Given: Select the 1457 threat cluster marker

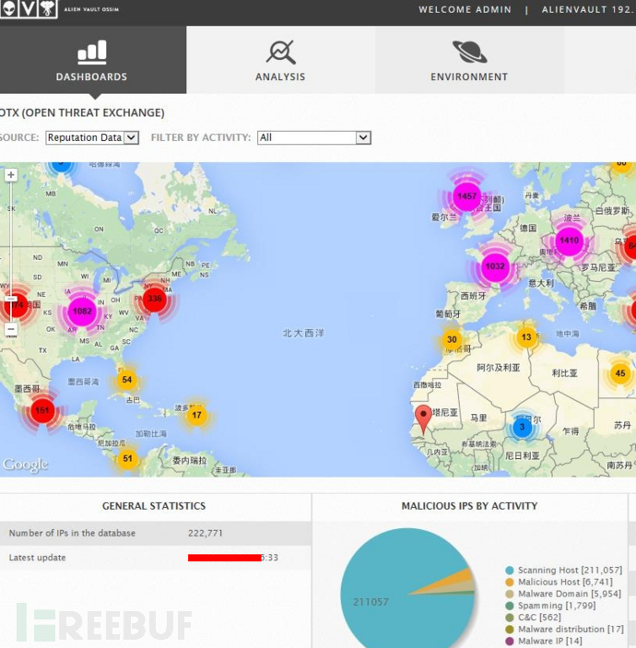Looking at the screenshot, I should click(x=467, y=196).
